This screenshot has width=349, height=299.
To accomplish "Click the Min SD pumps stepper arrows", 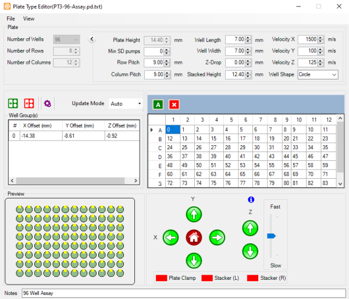I will 167,52.
